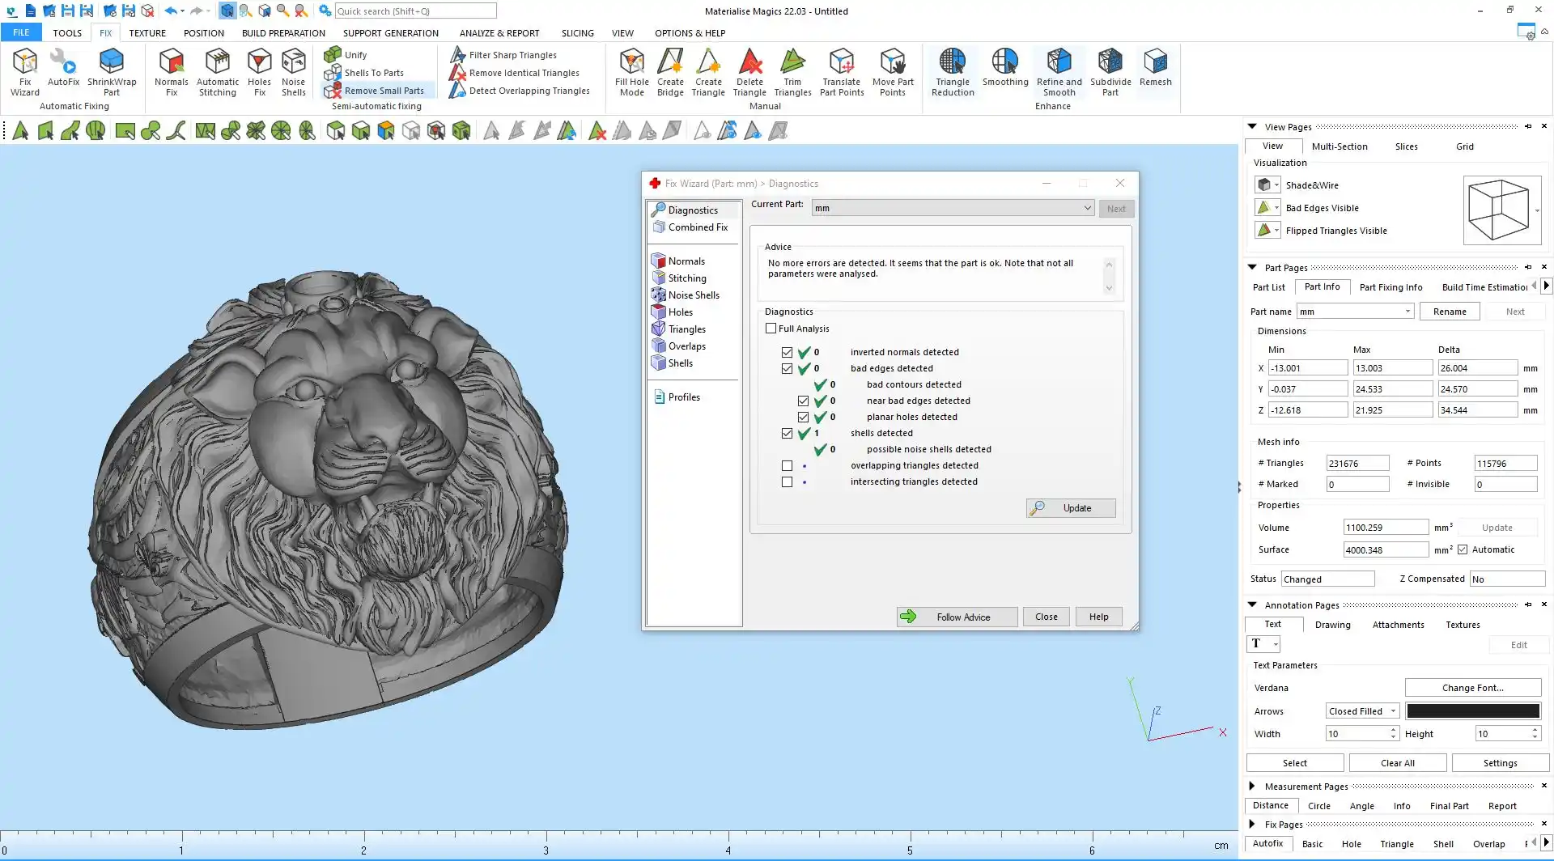Click the Follow Advice button
The width and height of the screenshot is (1554, 861).
957,617
